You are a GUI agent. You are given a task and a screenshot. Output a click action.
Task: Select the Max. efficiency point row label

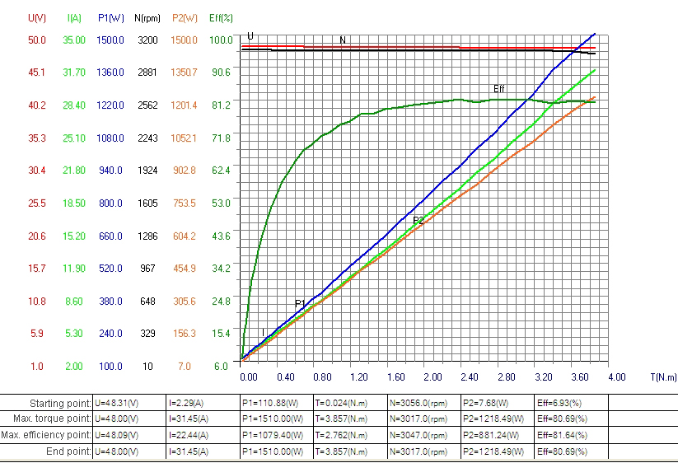[46, 435]
